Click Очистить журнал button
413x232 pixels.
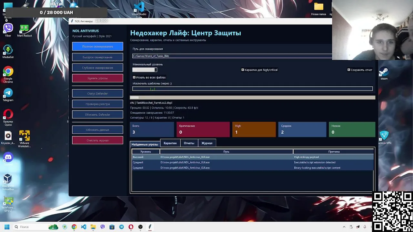[x=97, y=140]
